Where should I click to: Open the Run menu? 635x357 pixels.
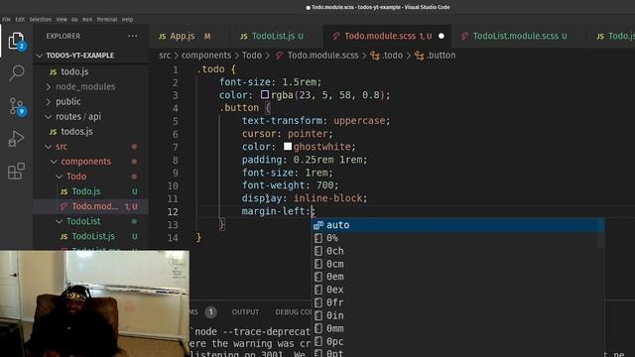coord(87,20)
